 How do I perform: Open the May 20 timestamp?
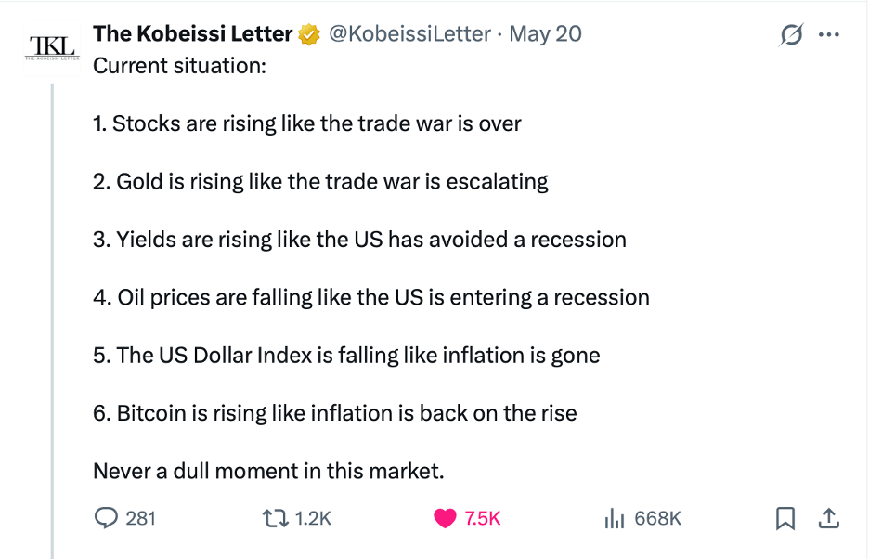pos(546,34)
